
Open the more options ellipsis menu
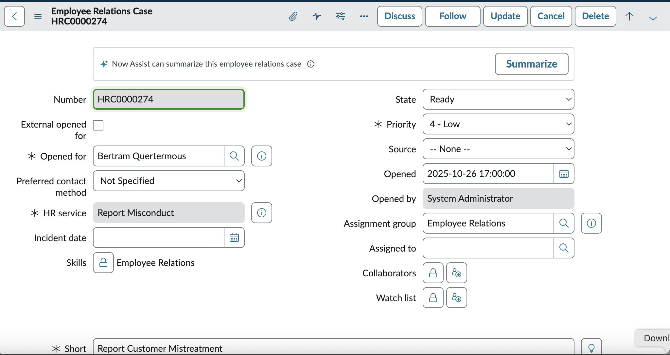coord(364,16)
